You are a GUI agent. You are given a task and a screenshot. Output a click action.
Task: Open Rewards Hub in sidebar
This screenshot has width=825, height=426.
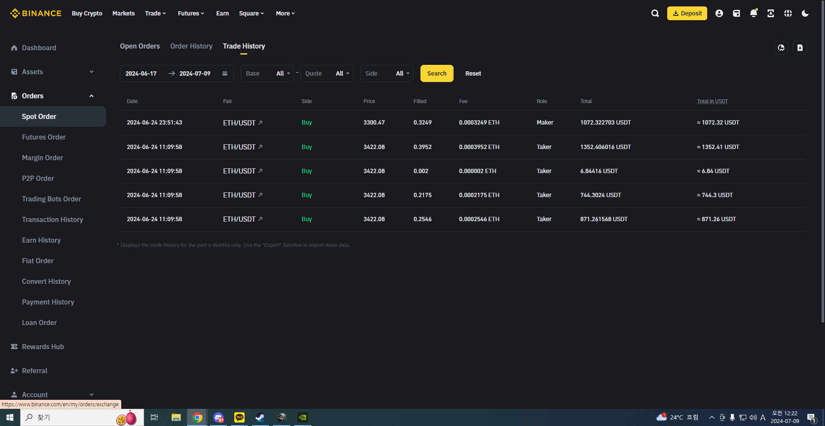pos(43,347)
